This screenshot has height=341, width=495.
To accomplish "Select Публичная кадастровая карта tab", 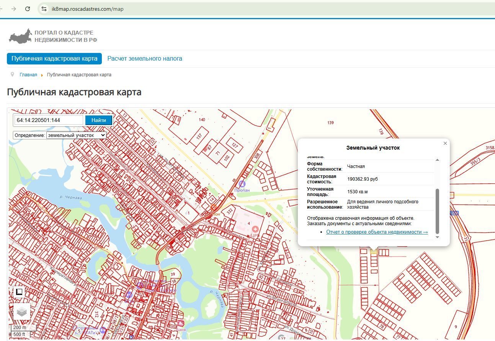I will (x=54, y=59).
